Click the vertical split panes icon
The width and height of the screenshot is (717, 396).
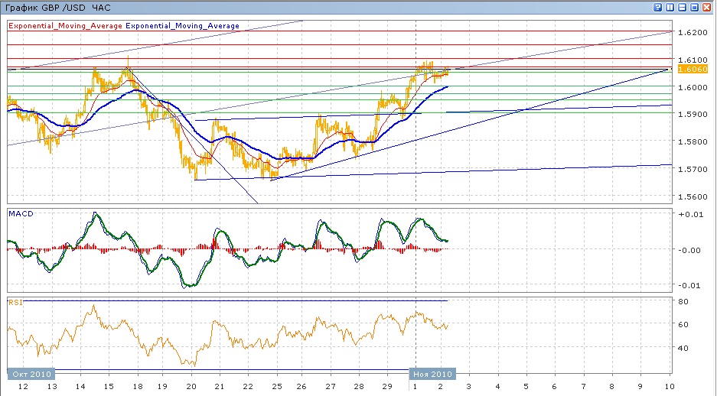tap(670, 7)
